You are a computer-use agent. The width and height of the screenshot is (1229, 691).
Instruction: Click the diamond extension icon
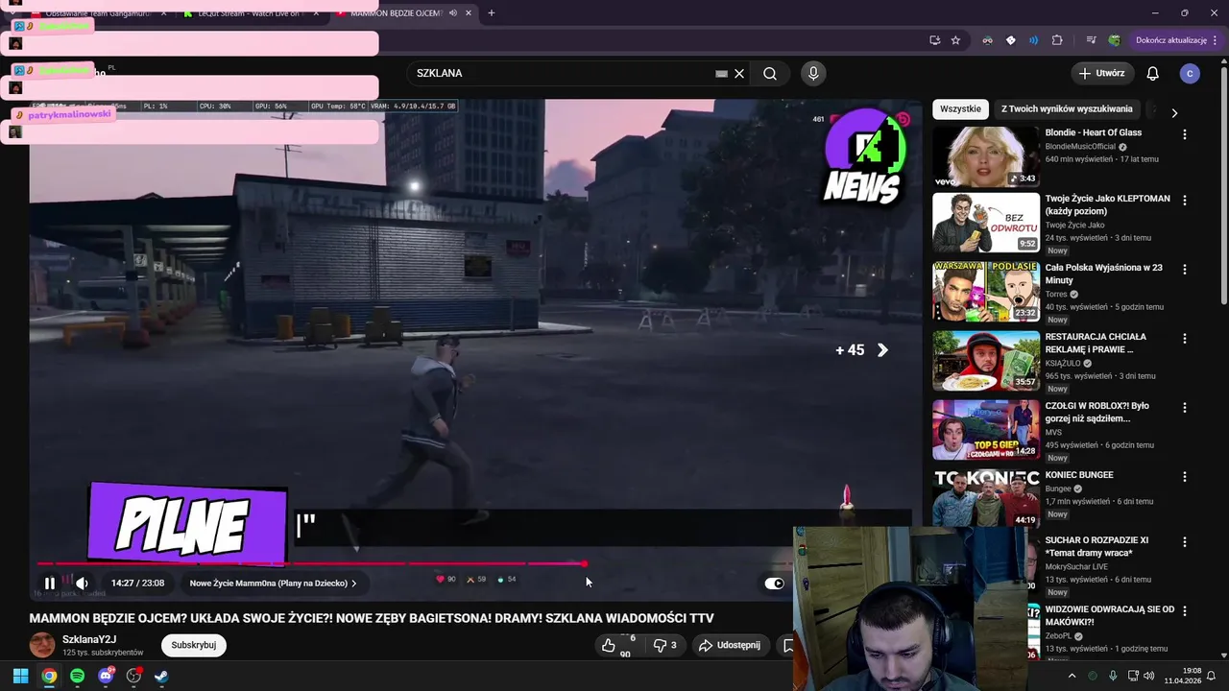(1010, 40)
